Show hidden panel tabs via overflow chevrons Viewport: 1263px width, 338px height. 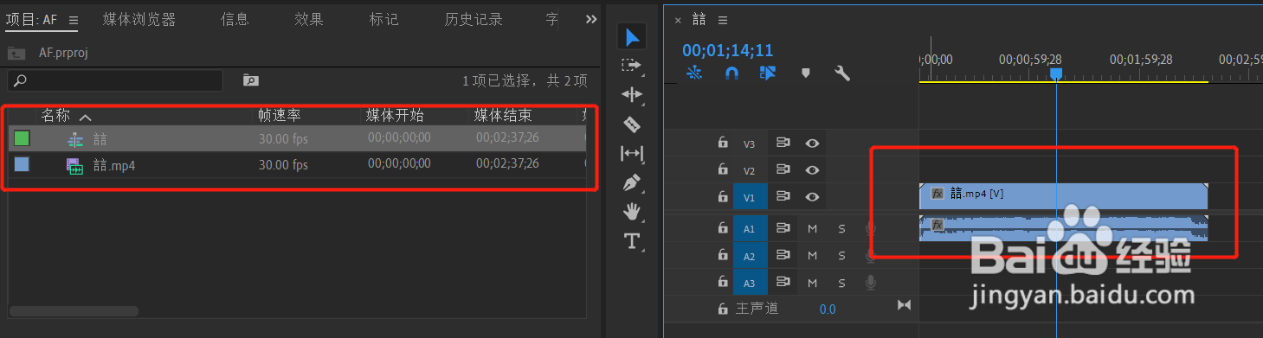(591, 19)
